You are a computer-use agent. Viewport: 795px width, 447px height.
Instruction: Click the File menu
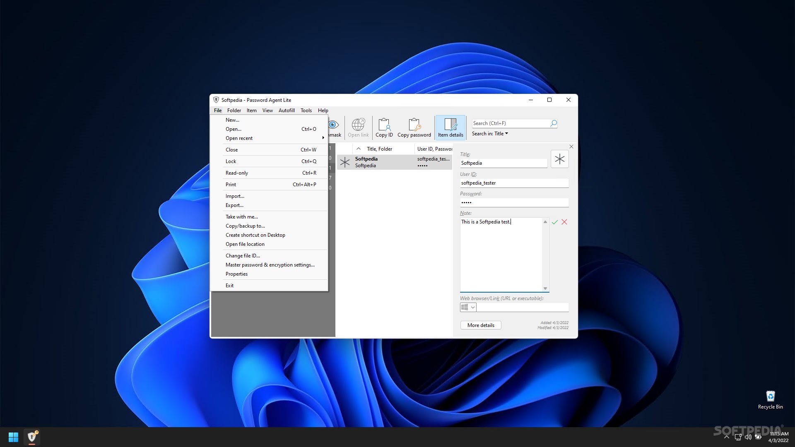[218, 111]
